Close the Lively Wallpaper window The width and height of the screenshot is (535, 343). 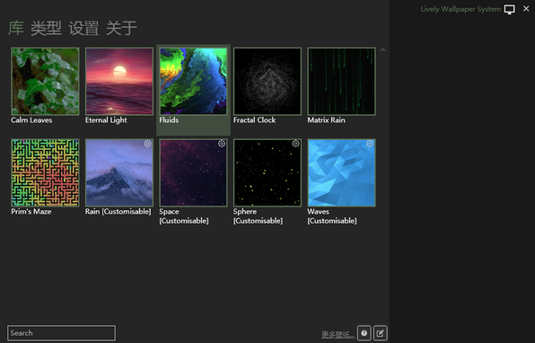tap(526, 9)
